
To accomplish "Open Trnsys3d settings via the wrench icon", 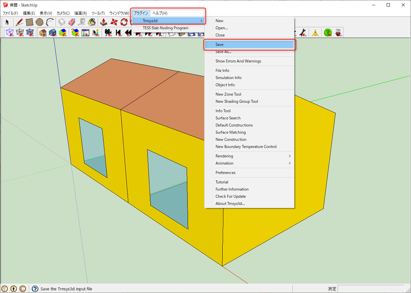I will coord(303,33).
